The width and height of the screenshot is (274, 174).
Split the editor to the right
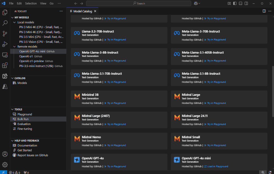[264, 11]
